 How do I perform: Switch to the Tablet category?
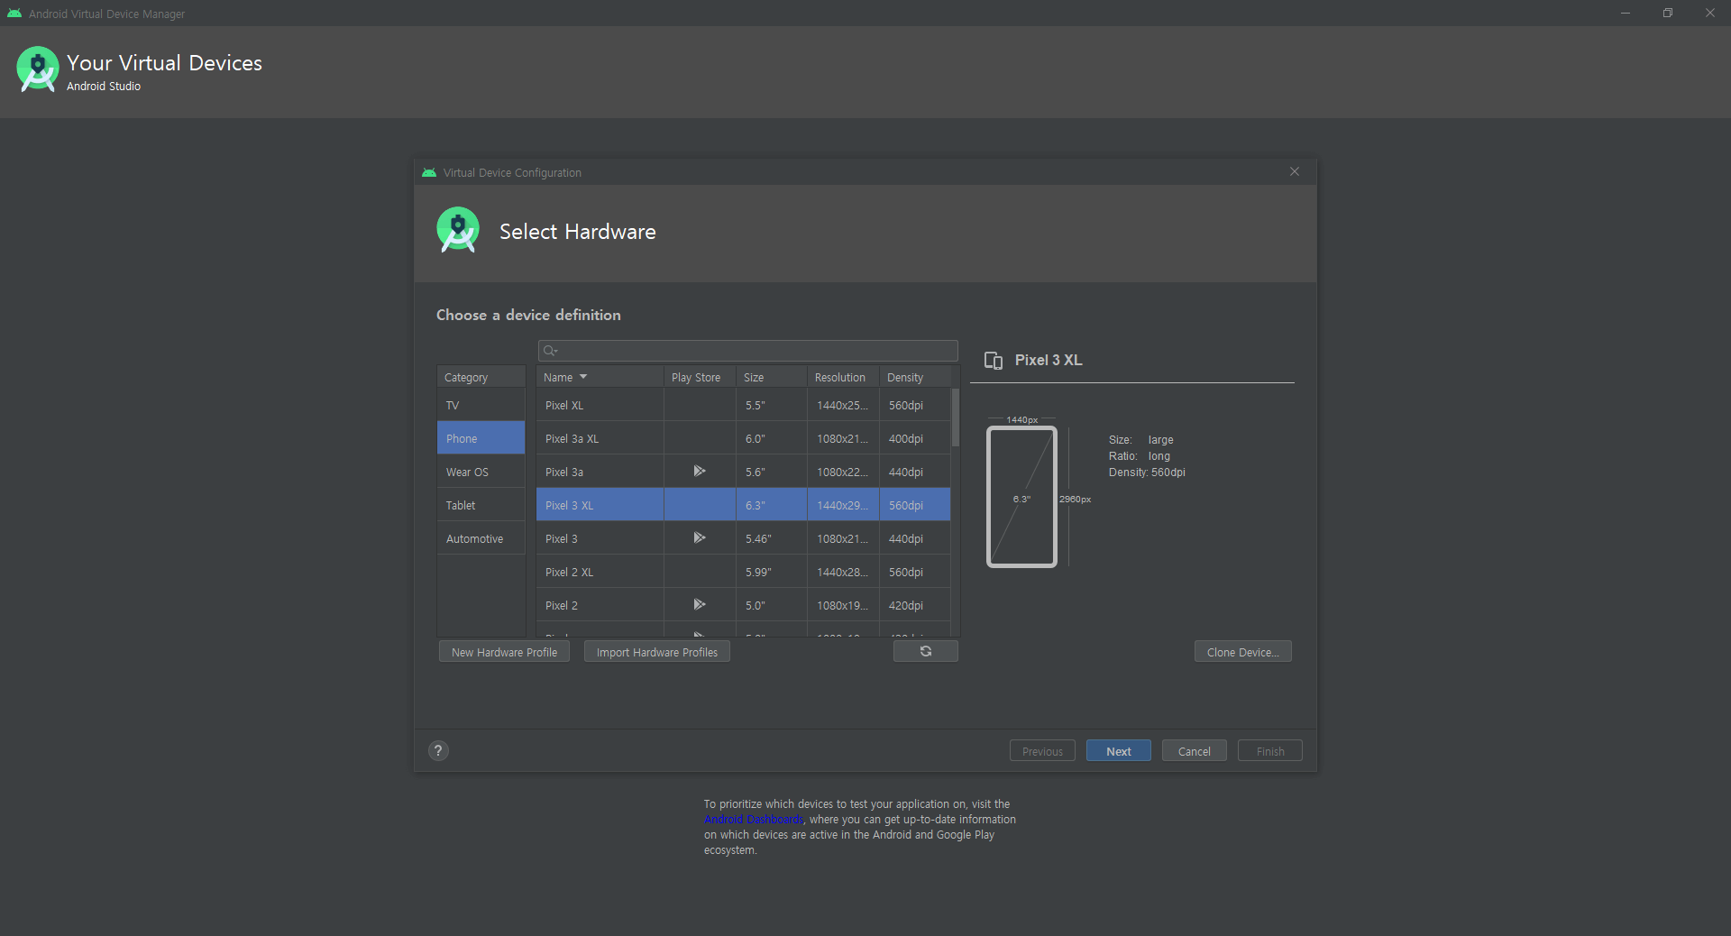click(481, 505)
